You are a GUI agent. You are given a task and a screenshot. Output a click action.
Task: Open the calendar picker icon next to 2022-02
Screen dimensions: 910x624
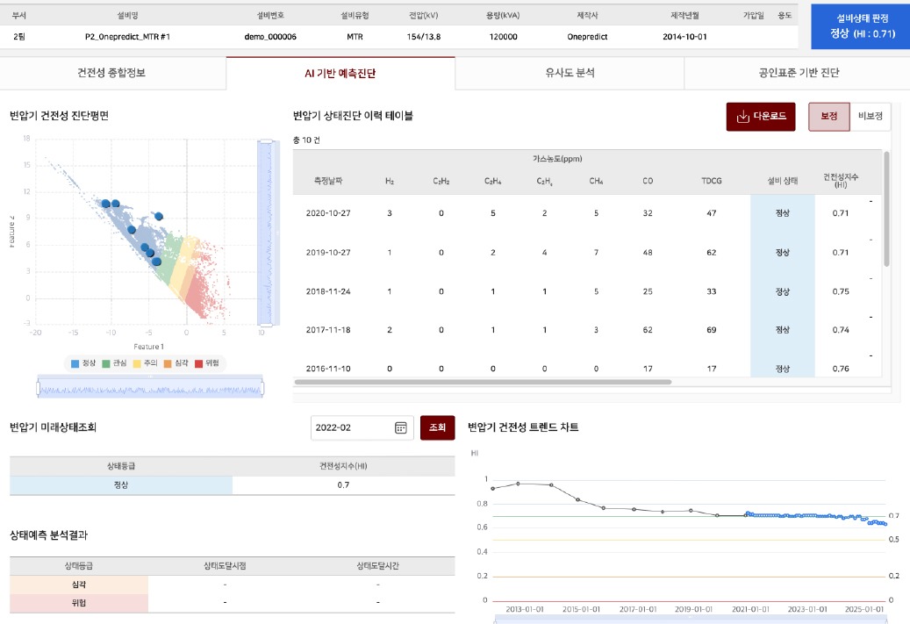[x=400, y=427]
